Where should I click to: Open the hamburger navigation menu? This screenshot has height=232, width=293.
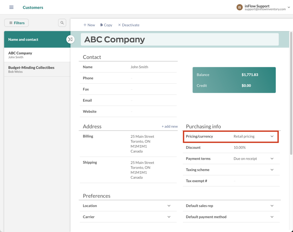pos(11,7)
